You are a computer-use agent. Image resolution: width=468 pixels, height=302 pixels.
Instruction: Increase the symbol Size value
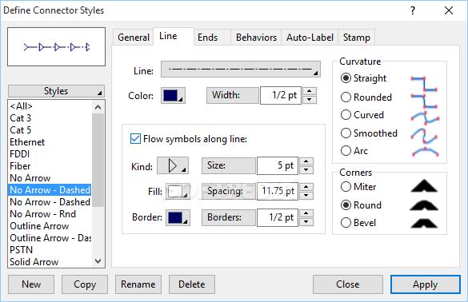306,161
